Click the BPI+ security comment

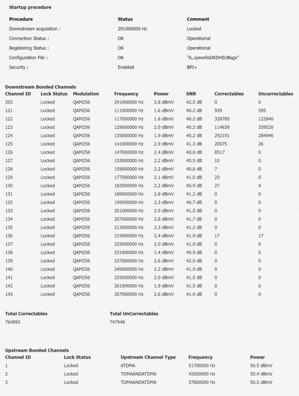[192, 67]
